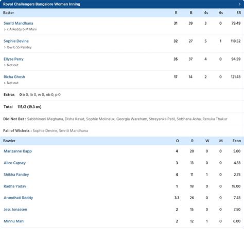Open Marizanne Kapp bowler profile

[x=18, y=151]
